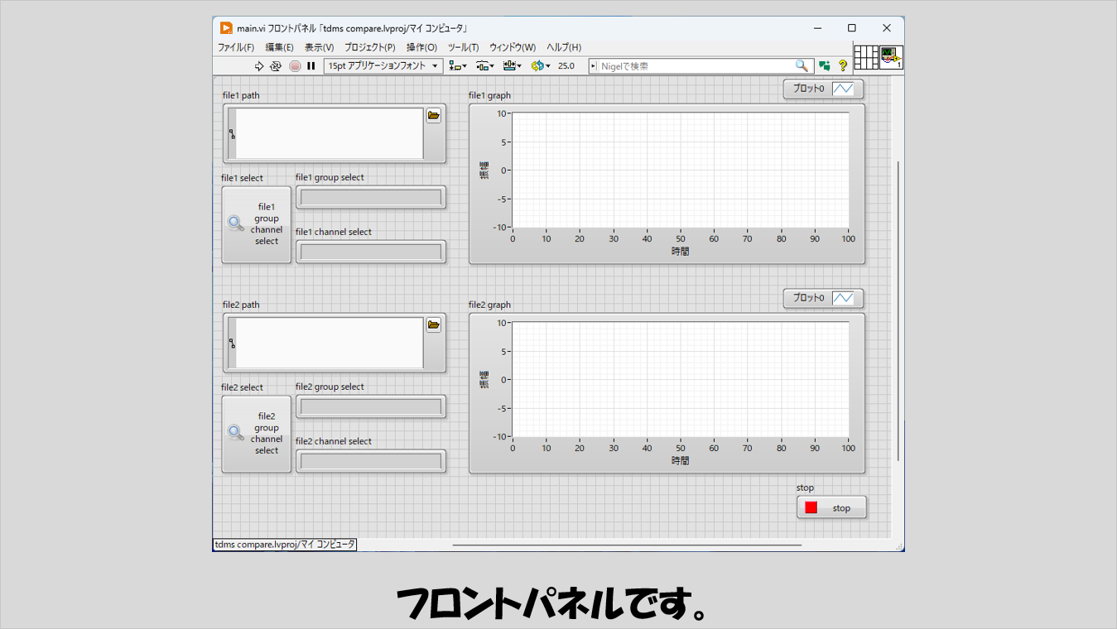Click the Pause button in toolbar
Screen dimensions: 1117x629
point(311,66)
